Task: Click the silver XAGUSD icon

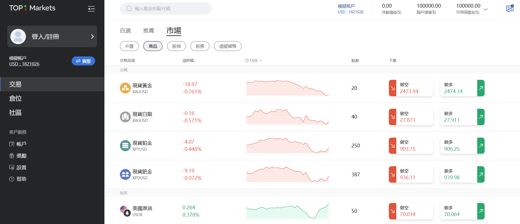Action: (x=125, y=117)
